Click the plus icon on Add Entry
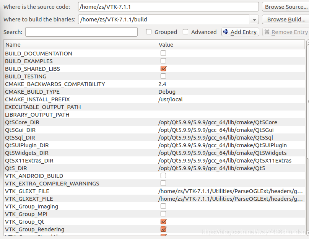The image size is (309, 239). [x=226, y=32]
